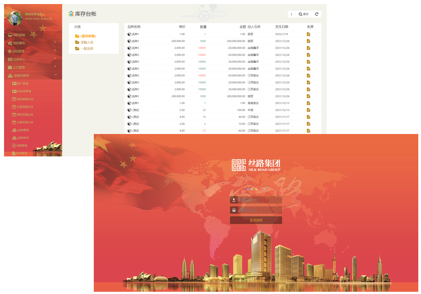Screen dimensions: 421x294
Task: Click the 目标管理 target icon
Action: click(10, 51)
